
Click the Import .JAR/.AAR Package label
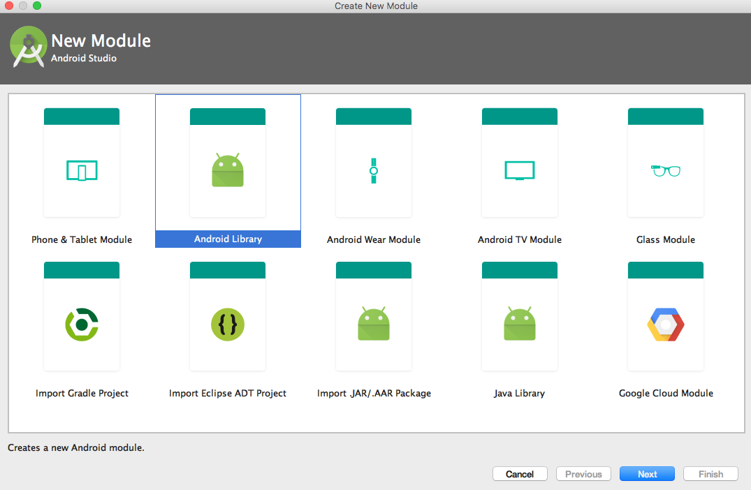pyautogui.click(x=374, y=394)
